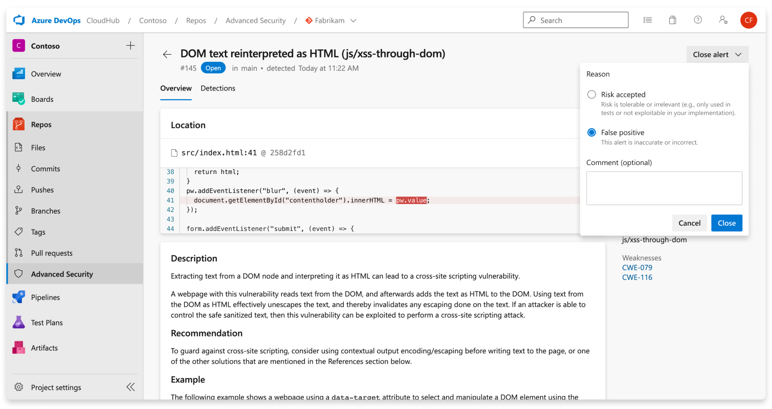Open the Repos hub icon
Screen dimensions: 772x409
[19, 124]
